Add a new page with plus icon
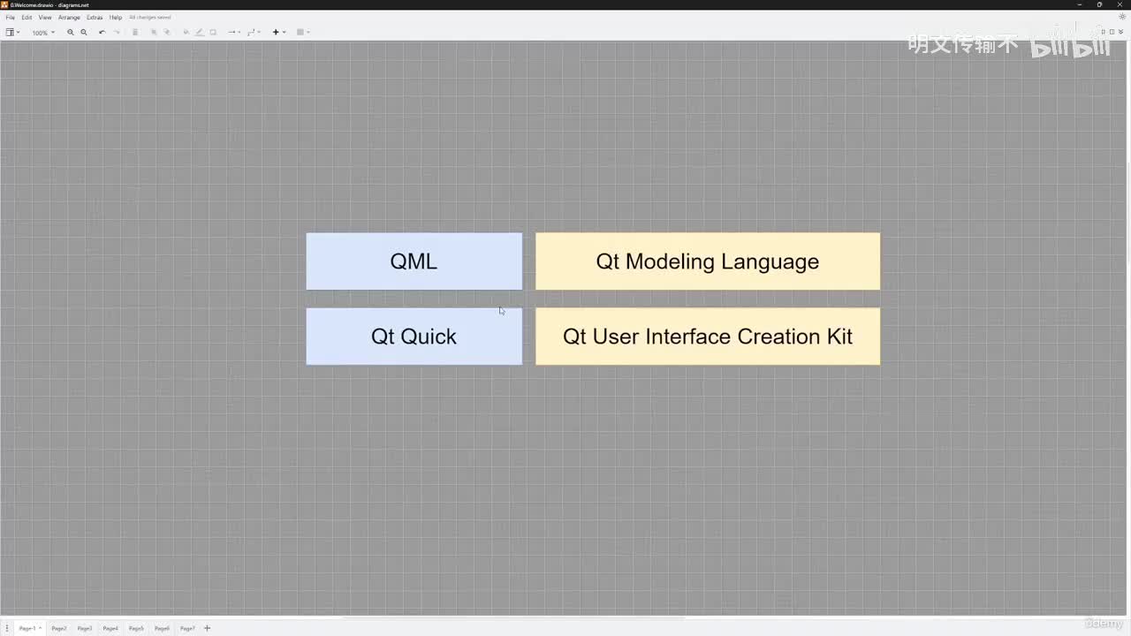The image size is (1131, 636). pos(208,628)
